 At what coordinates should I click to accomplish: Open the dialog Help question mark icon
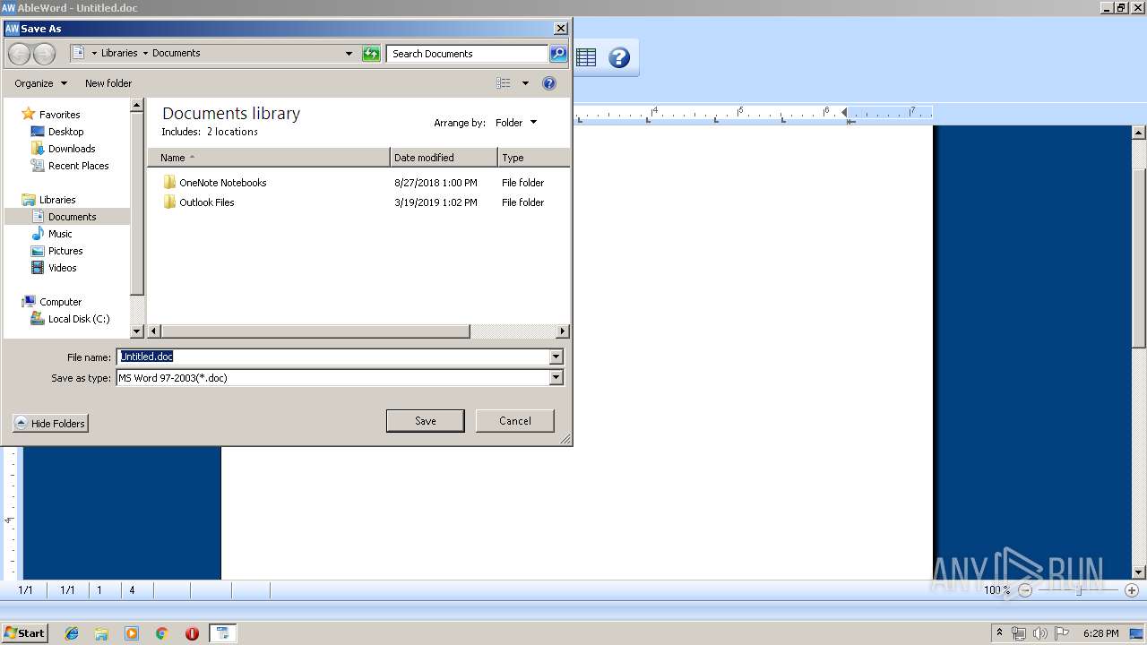(x=549, y=83)
